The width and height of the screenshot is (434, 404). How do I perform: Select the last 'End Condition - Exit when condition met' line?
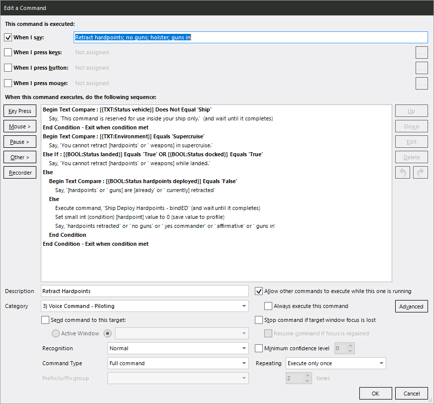(96, 244)
